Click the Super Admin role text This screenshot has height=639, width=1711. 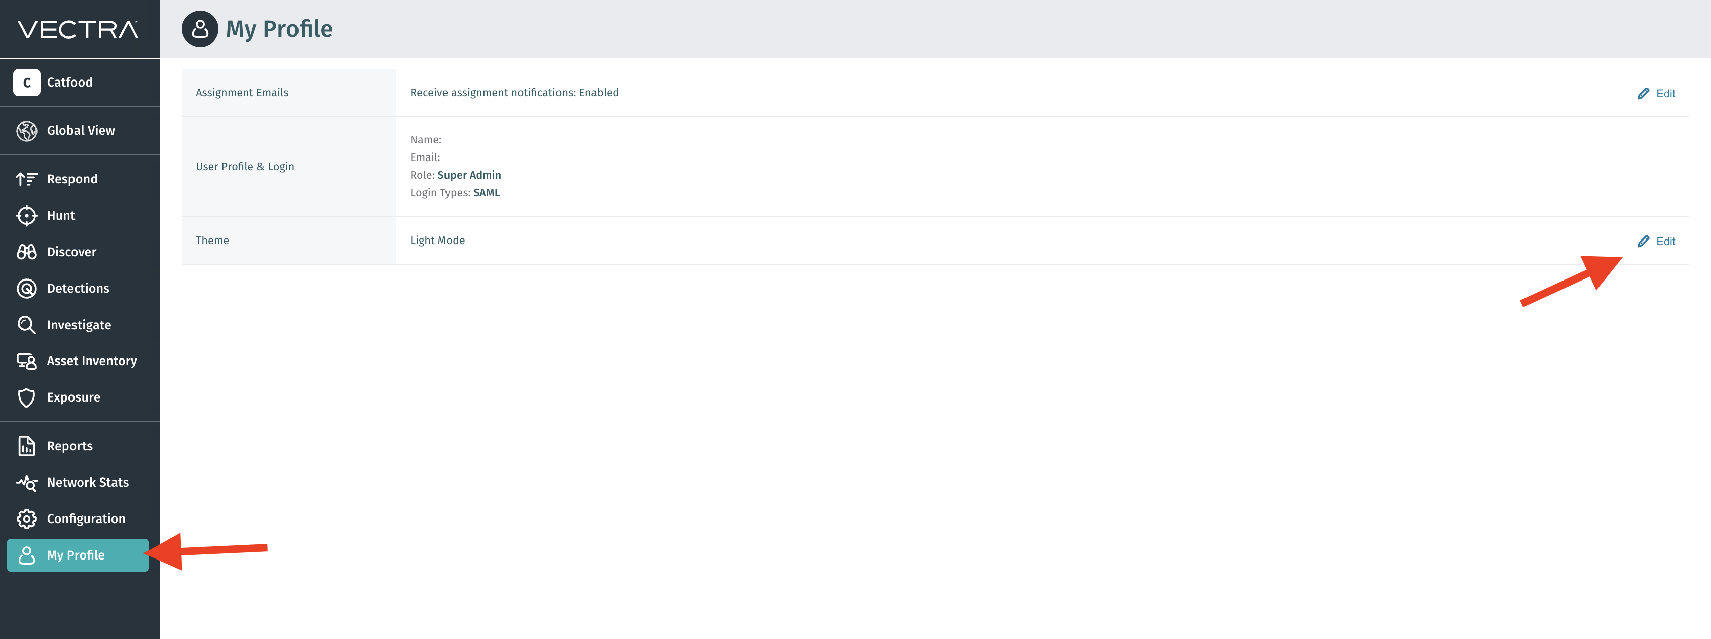pos(469,175)
